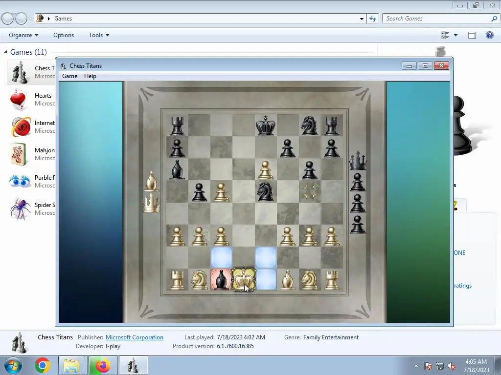This screenshot has width=501, height=375.
Task: Click the captured white queen beside the board
Action: 152,202
